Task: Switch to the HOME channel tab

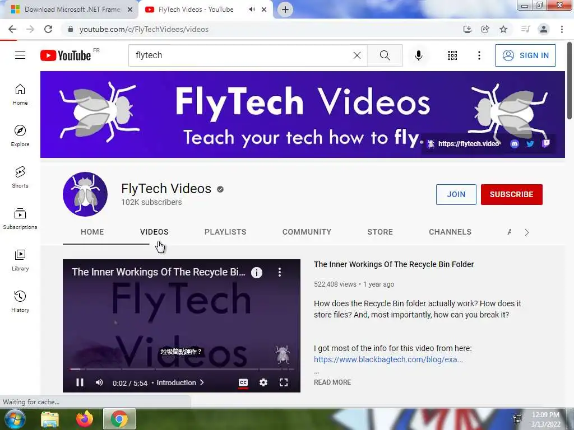Action: coord(92,232)
